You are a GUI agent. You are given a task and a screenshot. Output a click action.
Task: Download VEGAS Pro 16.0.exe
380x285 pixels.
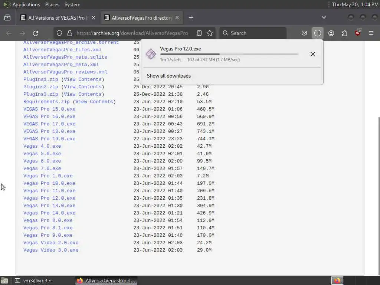click(49, 117)
